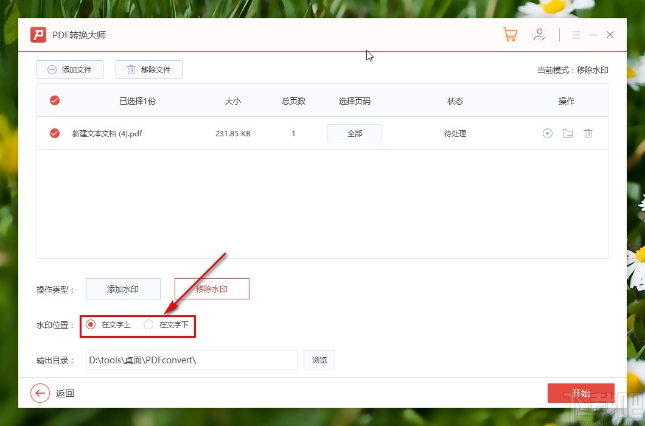Open page selection with the 全部 button
645x426 pixels.
point(355,133)
